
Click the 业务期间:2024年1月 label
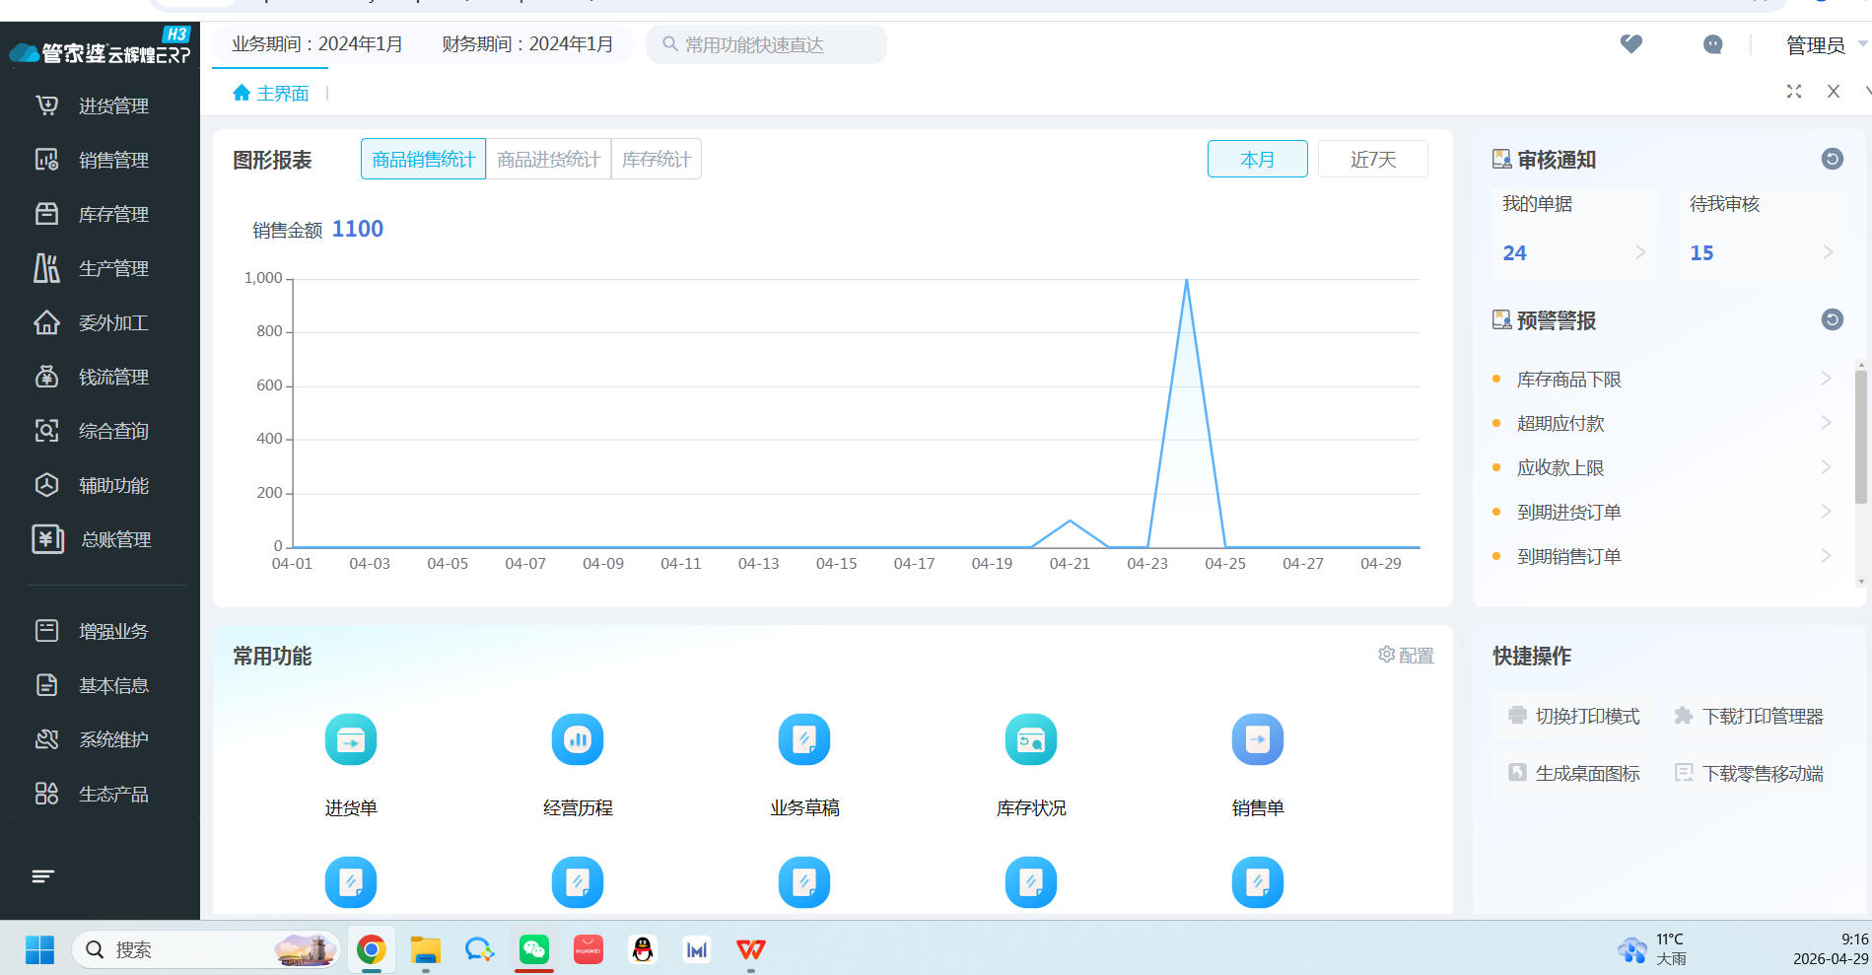(317, 44)
